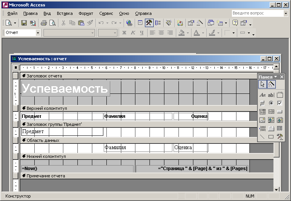Select the Subform/Subreport tool in the toolbox
The image size is (291, 201).
(280, 128)
